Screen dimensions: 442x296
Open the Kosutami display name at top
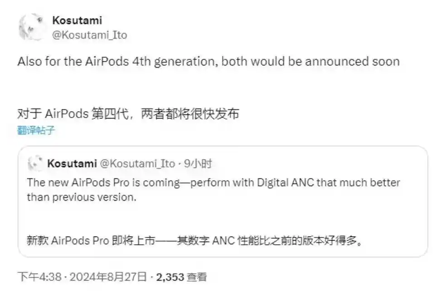pos(77,20)
